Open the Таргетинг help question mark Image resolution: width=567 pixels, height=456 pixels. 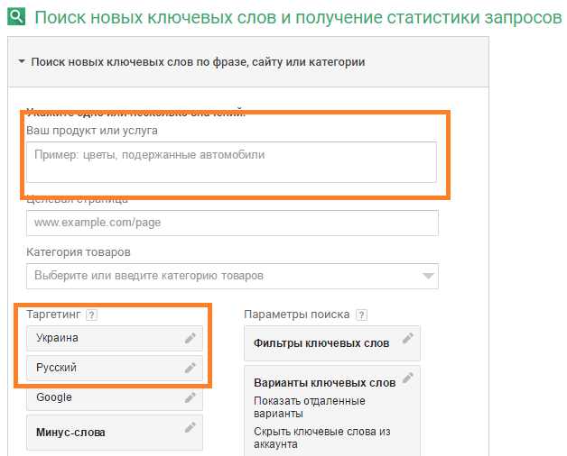[91, 315]
